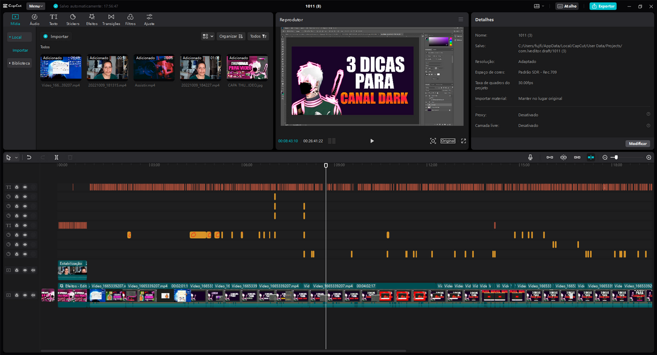
Task: Click the timeline zoom slider handle
Action: click(615, 157)
